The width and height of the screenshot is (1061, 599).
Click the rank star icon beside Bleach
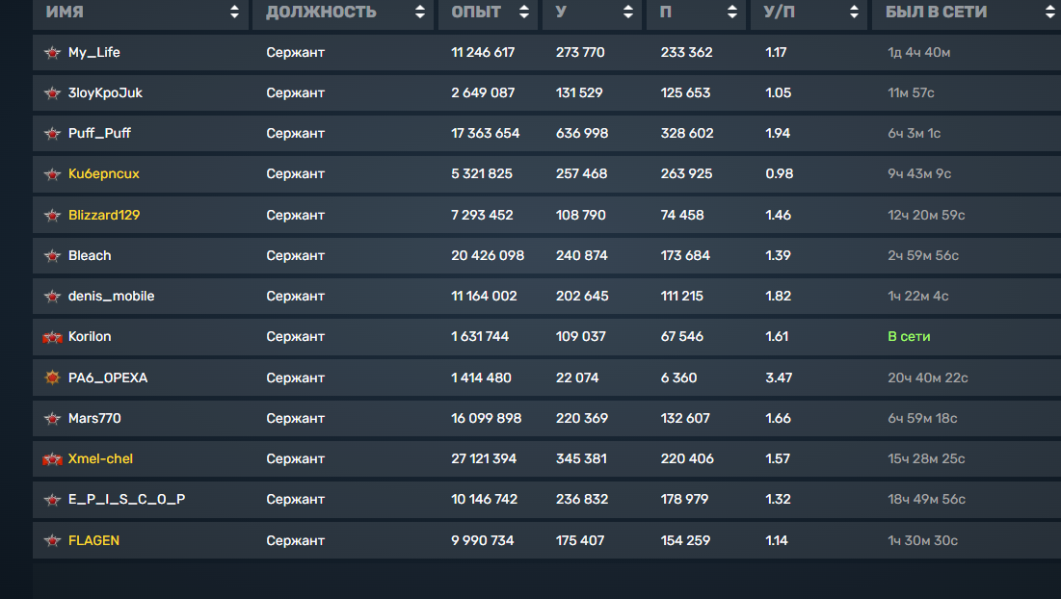coord(52,256)
